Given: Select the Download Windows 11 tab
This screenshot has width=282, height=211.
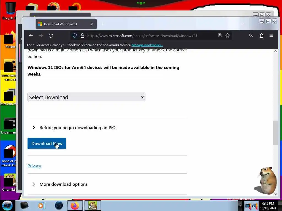Looking at the screenshot, I should (x=66, y=24).
